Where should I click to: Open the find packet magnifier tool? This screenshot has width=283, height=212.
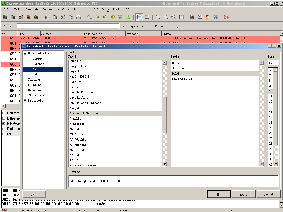click(x=90, y=17)
